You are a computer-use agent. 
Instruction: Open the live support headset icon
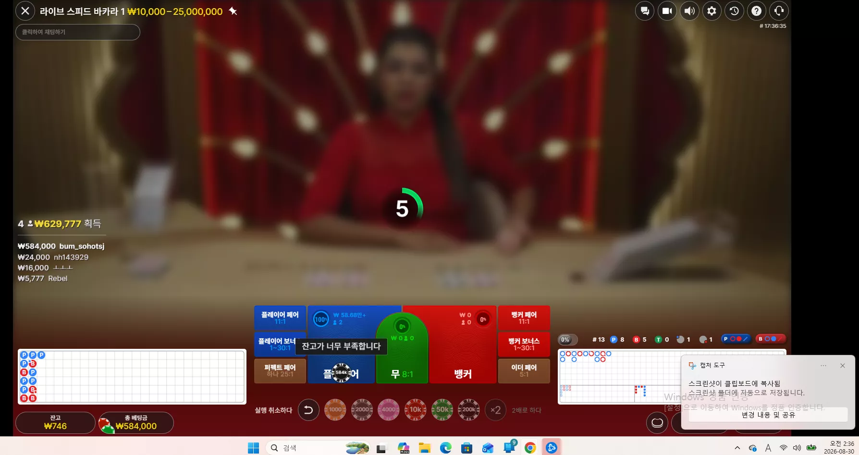coord(779,11)
